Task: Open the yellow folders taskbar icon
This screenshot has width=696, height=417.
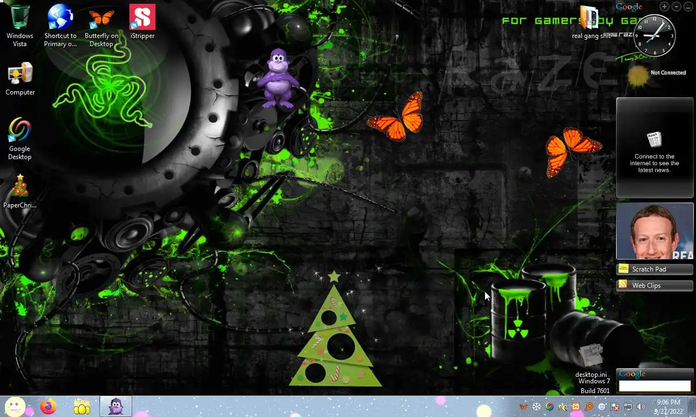Action: coord(82,406)
